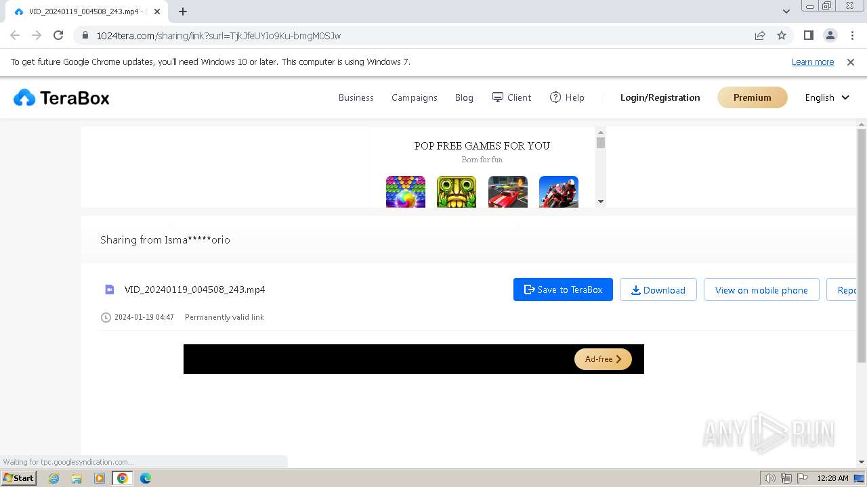Open the Business page

coord(356,97)
